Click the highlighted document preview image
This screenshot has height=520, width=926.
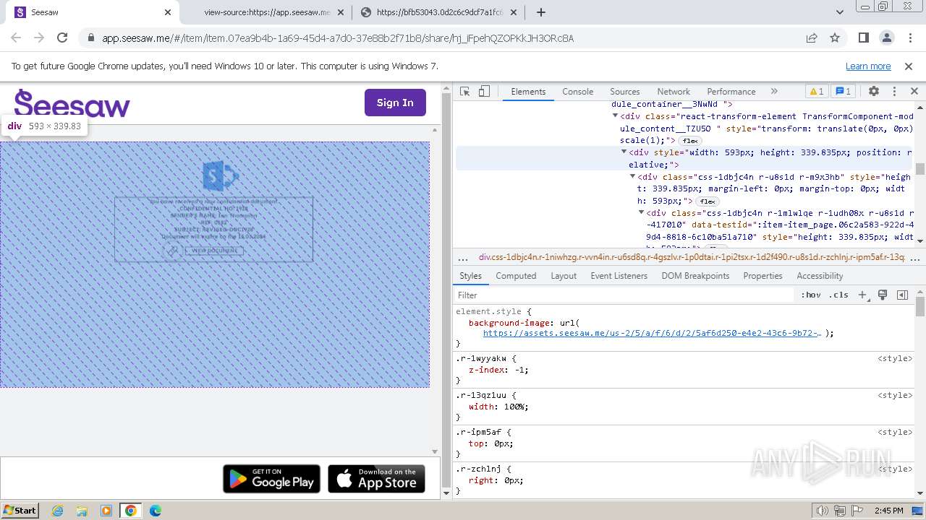coord(215,264)
